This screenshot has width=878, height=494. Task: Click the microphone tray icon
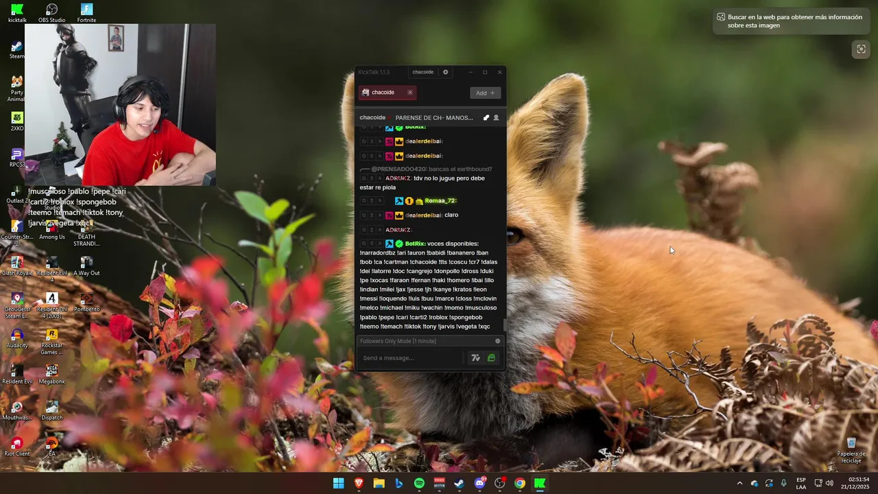coord(783,483)
